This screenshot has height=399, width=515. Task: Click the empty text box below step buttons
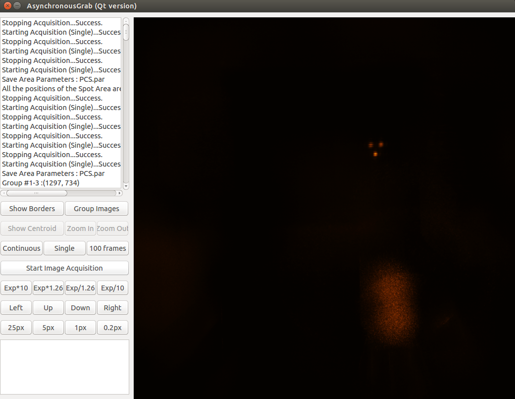pyautogui.click(x=65, y=367)
